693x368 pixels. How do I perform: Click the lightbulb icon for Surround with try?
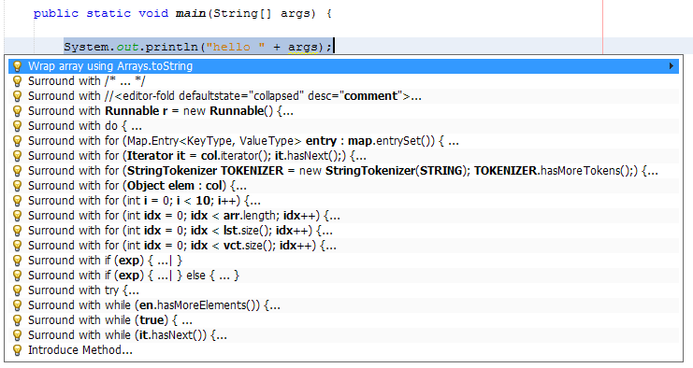tap(17, 290)
